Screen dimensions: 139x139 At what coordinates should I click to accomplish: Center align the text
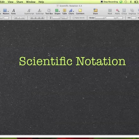pos(36,18)
